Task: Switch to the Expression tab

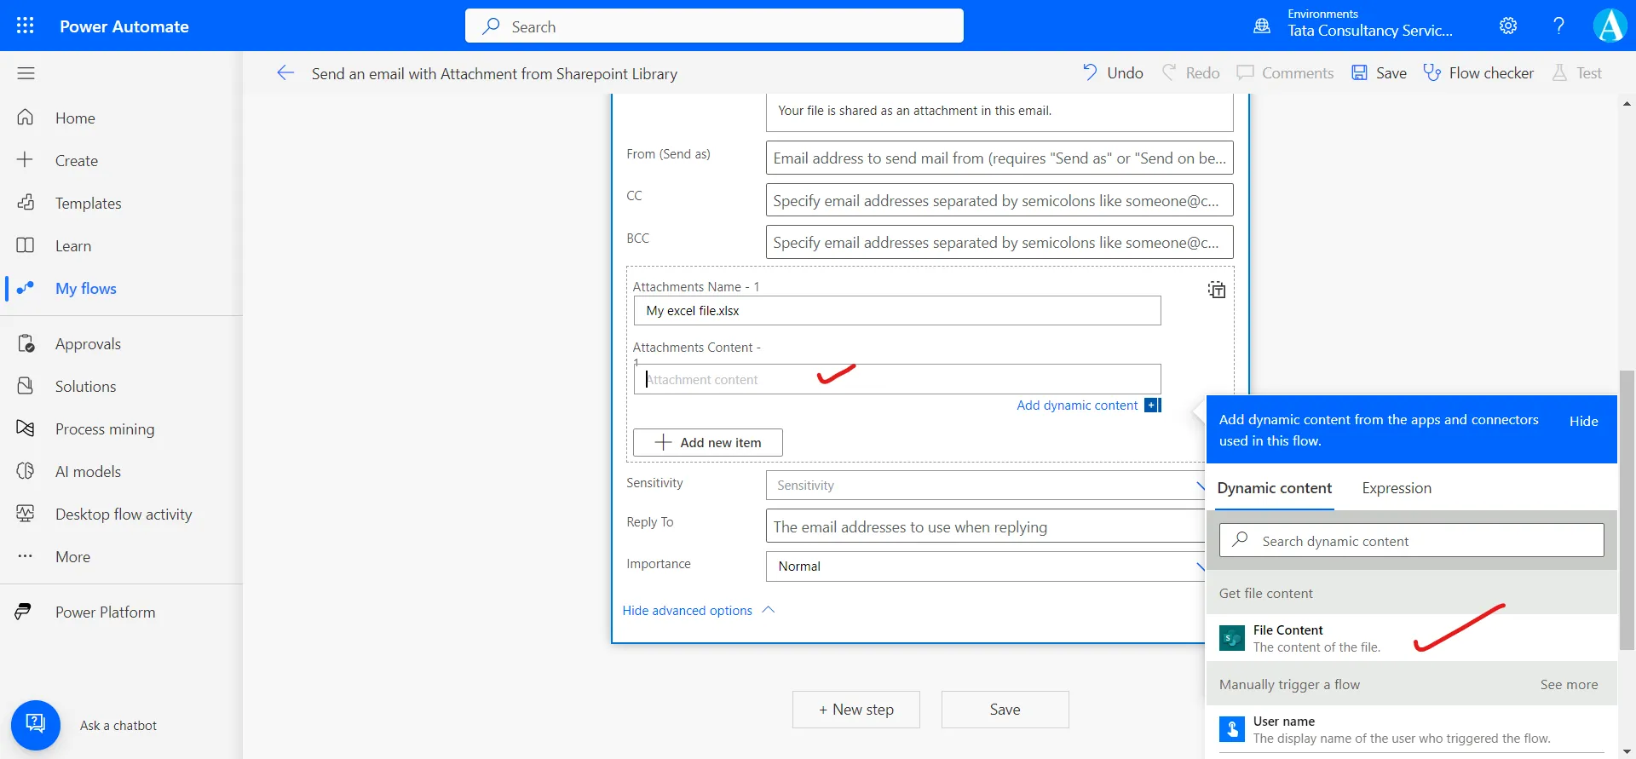Action: point(1397,488)
